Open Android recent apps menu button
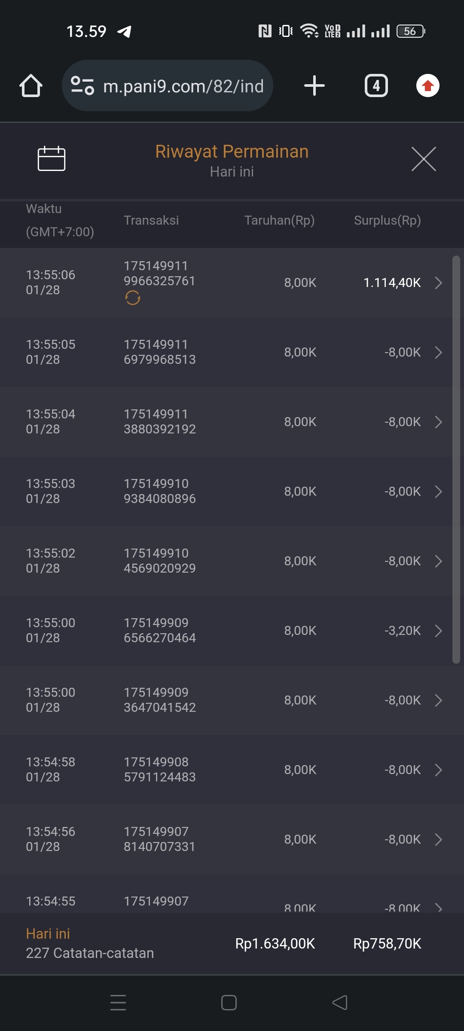The height and width of the screenshot is (1031, 464). coord(118,1003)
